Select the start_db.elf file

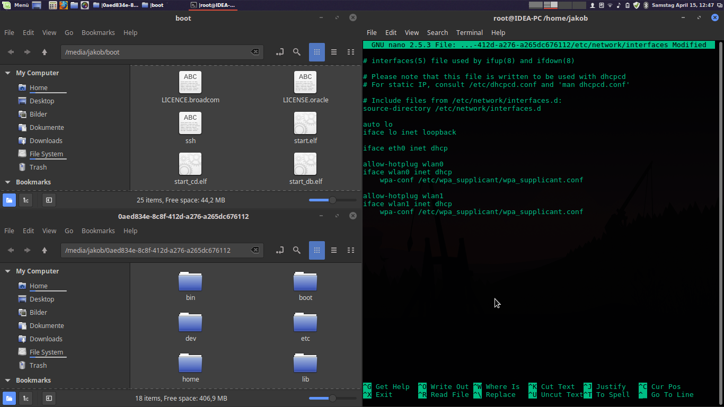tap(306, 169)
